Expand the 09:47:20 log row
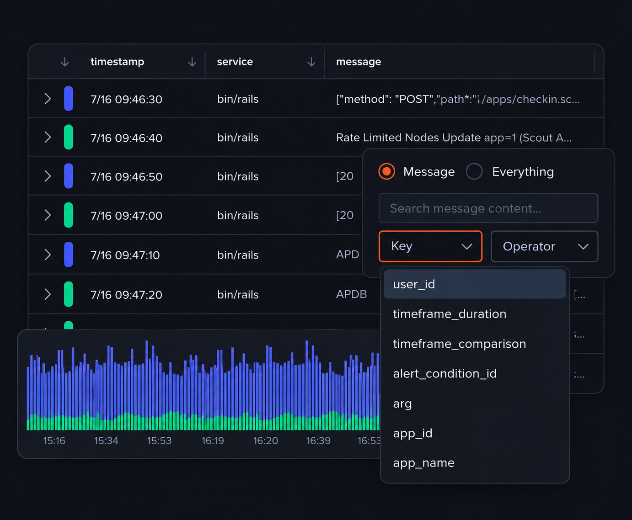The image size is (632, 520). 48,294
